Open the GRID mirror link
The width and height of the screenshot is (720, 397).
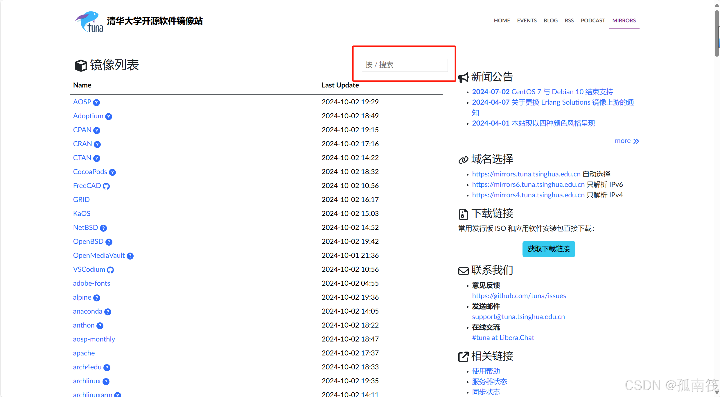(x=81, y=200)
